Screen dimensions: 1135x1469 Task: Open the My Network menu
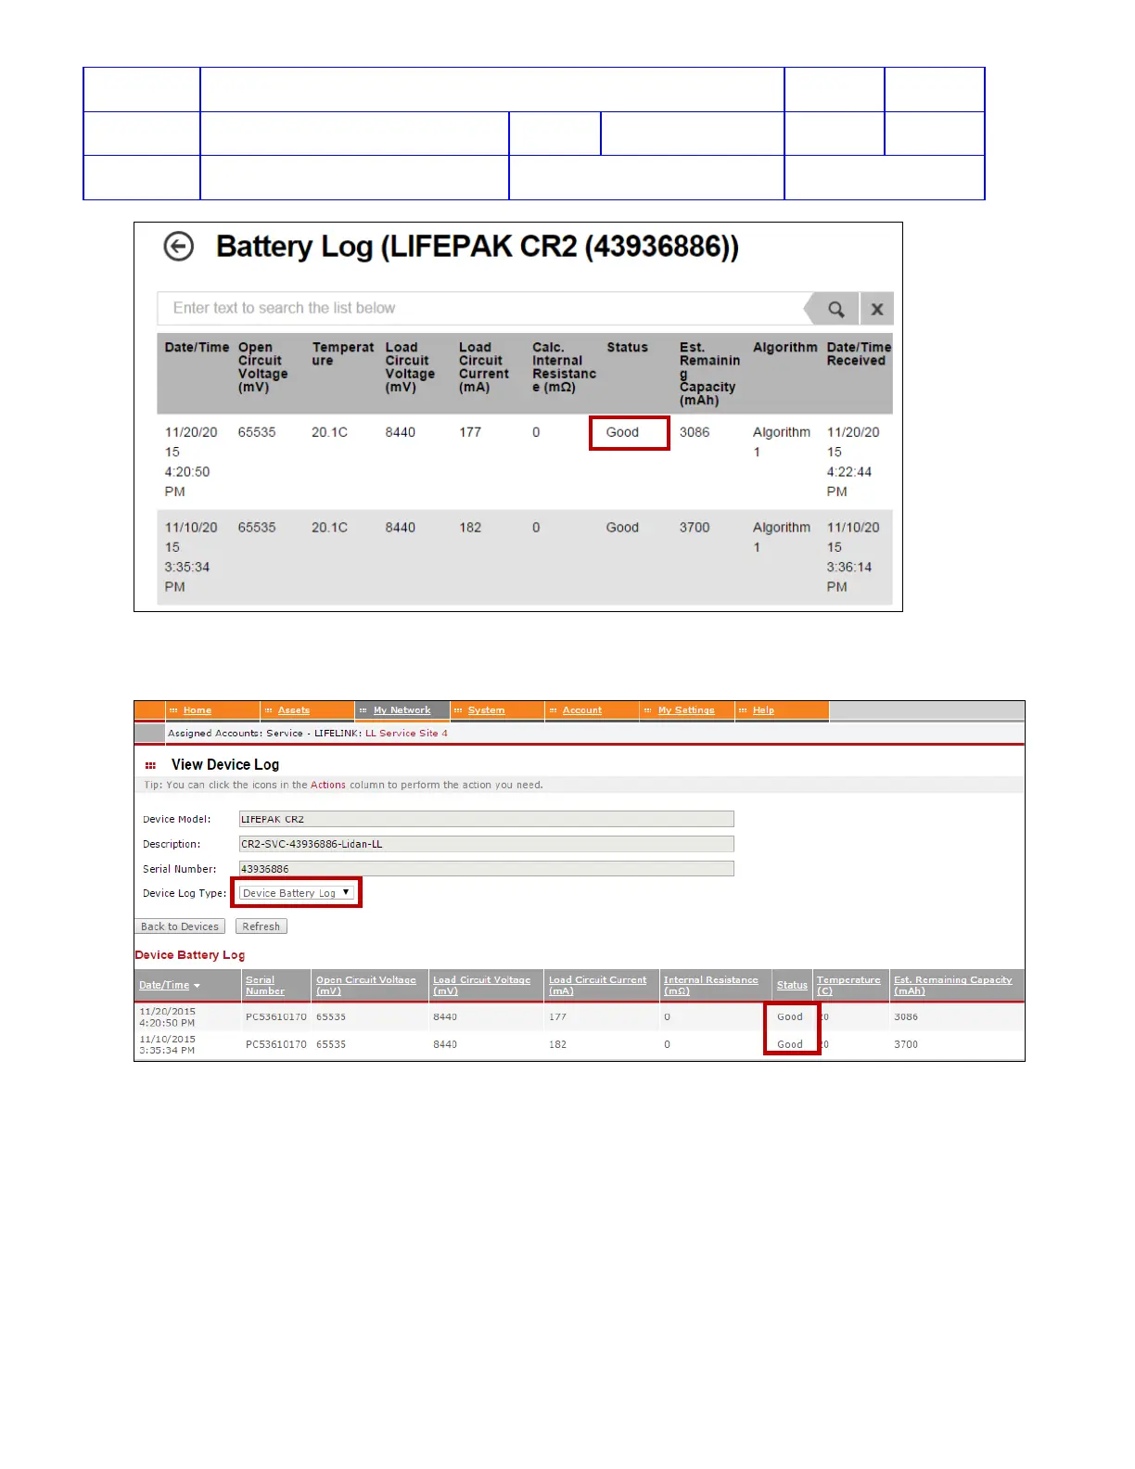(x=402, y=710)
